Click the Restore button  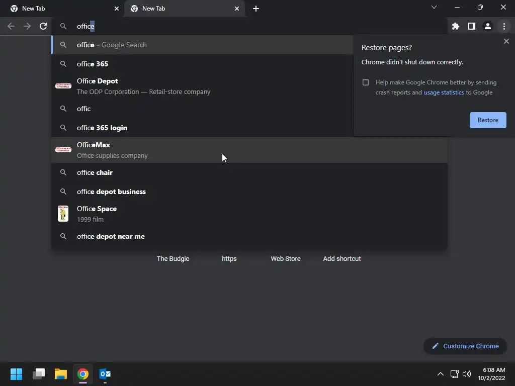click(488, 120)
